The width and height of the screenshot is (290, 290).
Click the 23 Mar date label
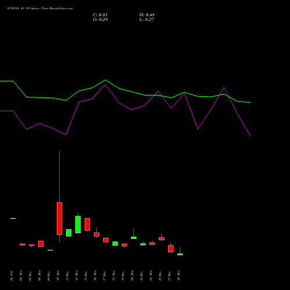pyautogui.click(x=142, y=275)
